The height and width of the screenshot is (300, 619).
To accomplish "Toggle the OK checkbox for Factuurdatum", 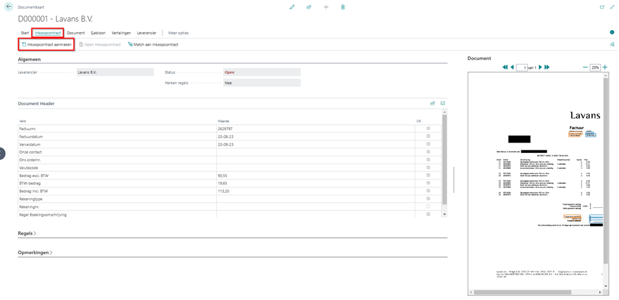I will 428,136.
